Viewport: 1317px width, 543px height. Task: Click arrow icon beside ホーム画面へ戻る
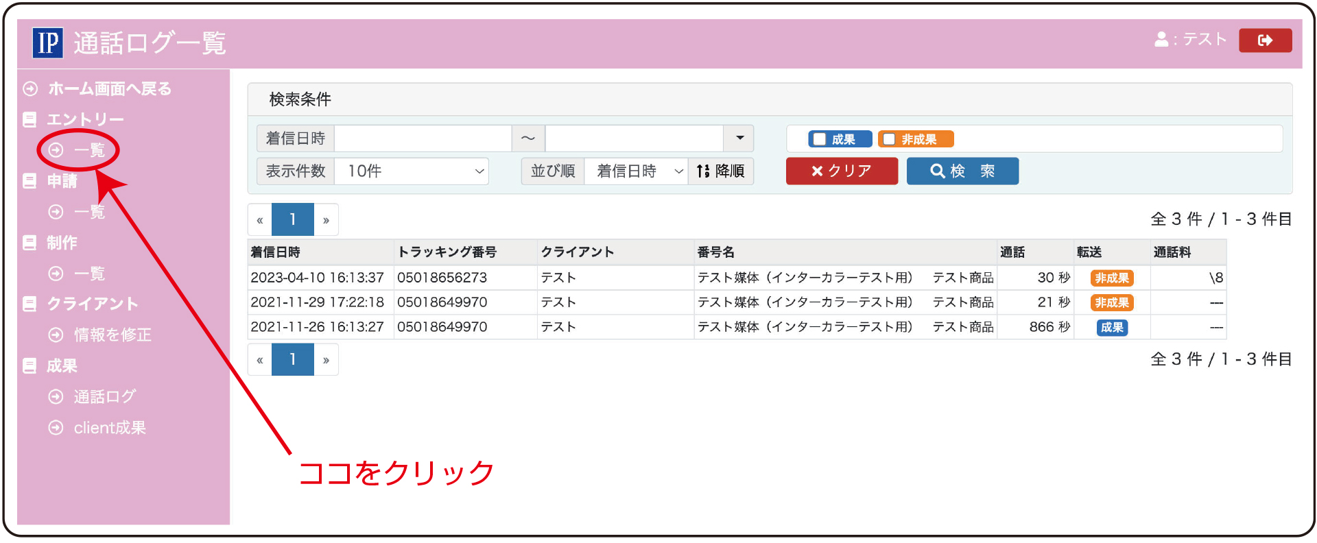(x=30, y=88)
